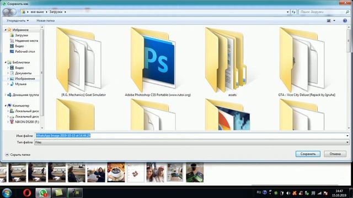Click the user folder icon in address bar
The height and width of the screenshot is (198, 353).
(23, 12)
